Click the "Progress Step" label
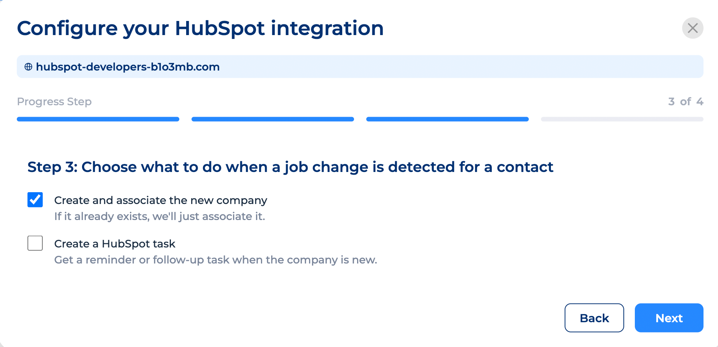 click(x=54, y=101)
